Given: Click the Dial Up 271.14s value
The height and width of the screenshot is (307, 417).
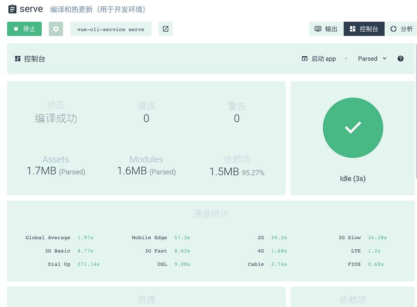Looking at the screenshot, I should 89,264.
